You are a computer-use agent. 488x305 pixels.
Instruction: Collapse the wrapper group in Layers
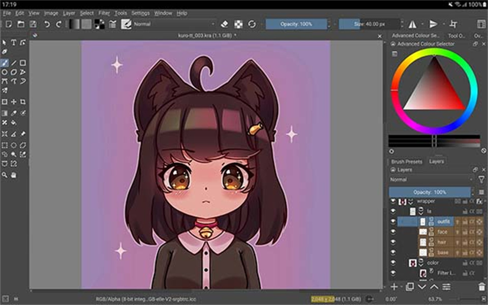(410, 201)
